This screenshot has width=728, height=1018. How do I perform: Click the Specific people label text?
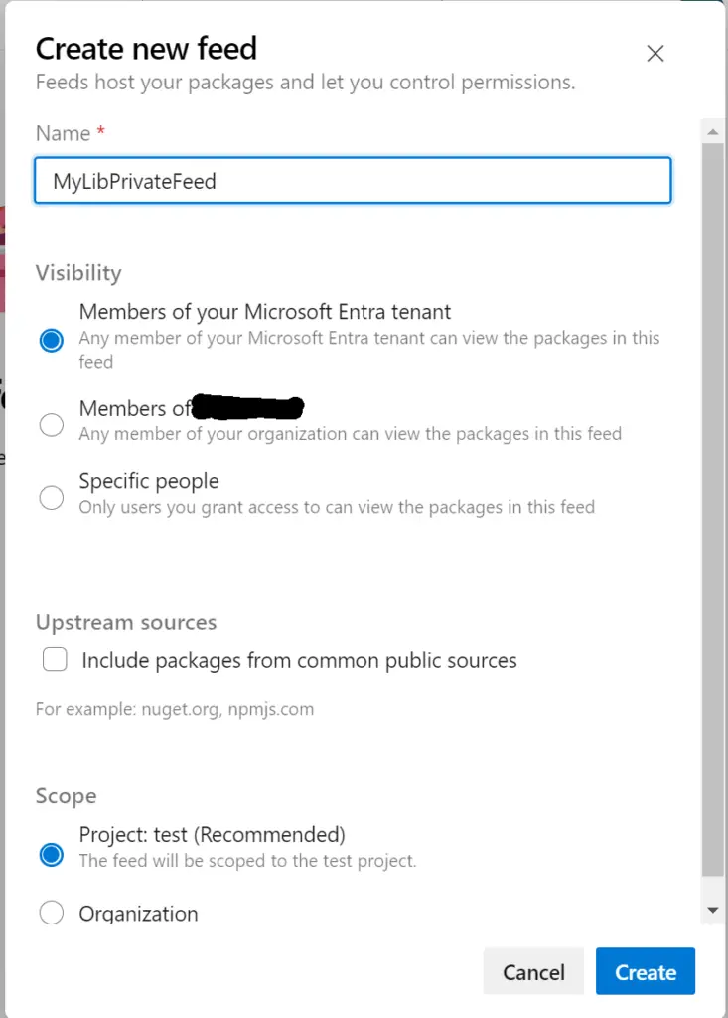pos(149,481)
